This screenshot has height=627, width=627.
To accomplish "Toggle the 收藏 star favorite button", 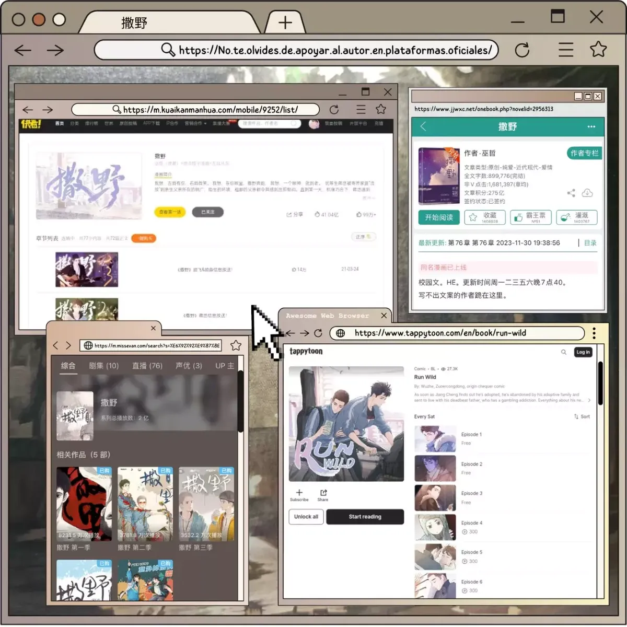I will [485, 217].
